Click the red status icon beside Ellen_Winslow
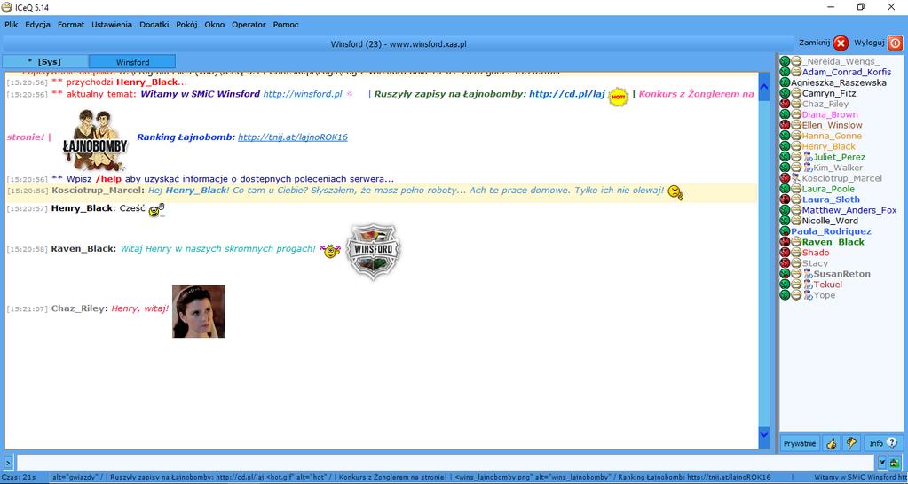The width and height of the screenshot is (908, 484). point(785,125)
